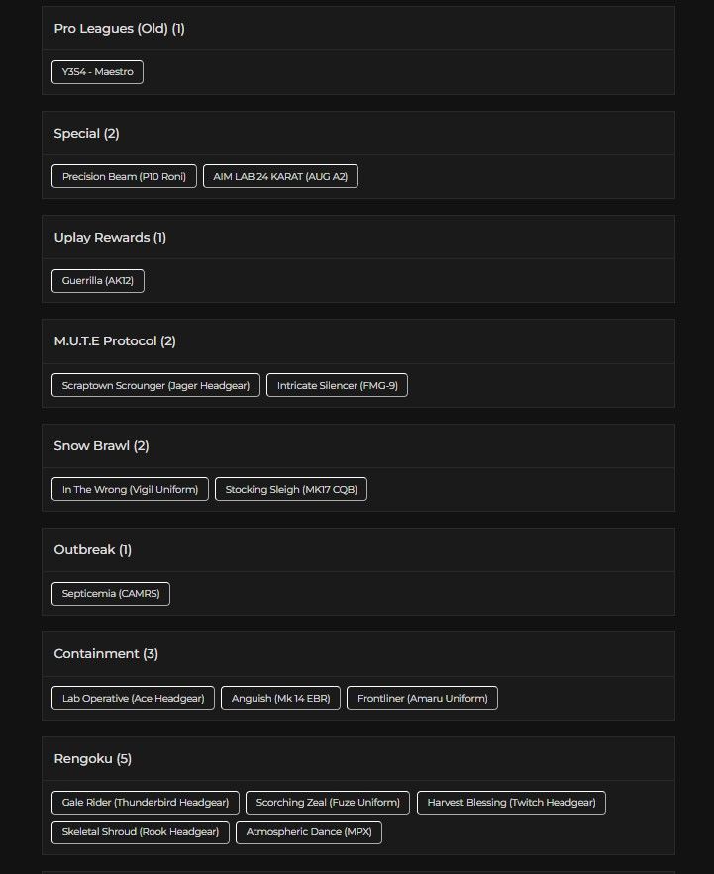Collapse the Pro Leagues (Old) header
The height and width of the screenshot is (874, 714).
point(358,29)
